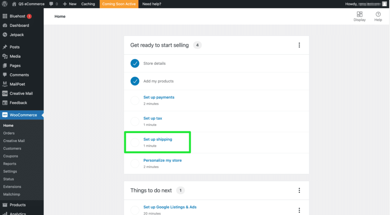Click the Creative Mail CM icon

pos(5,94)
